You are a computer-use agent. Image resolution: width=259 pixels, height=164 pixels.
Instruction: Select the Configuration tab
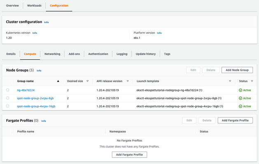[x=59, y=6]
